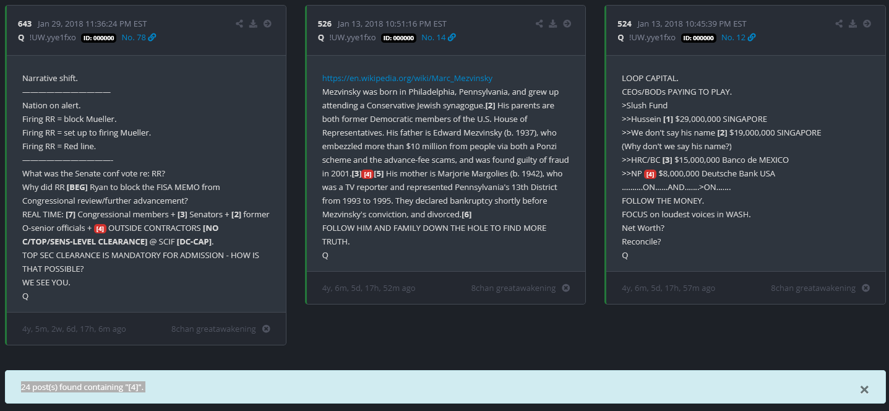
Task: Follow the Marc_Mezvinsky Wikipedia link
Action: pyautogui.click(x=407, y=78)
